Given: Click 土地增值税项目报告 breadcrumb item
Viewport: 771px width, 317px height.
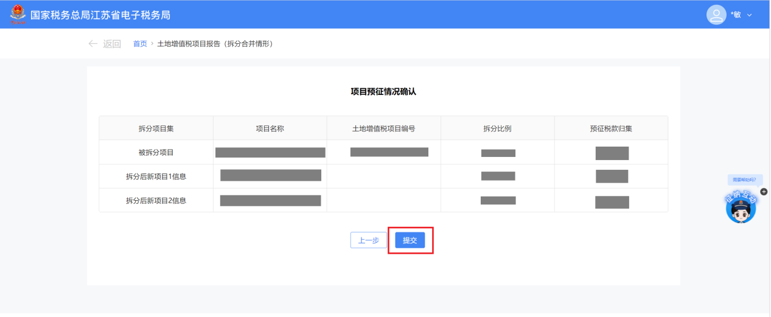Looking at the screenshot, I should coord(215,44).
